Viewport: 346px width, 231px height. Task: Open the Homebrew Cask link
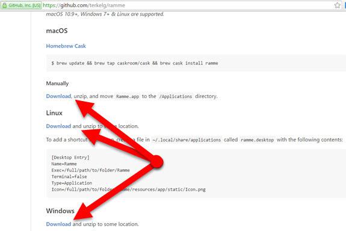66,46
